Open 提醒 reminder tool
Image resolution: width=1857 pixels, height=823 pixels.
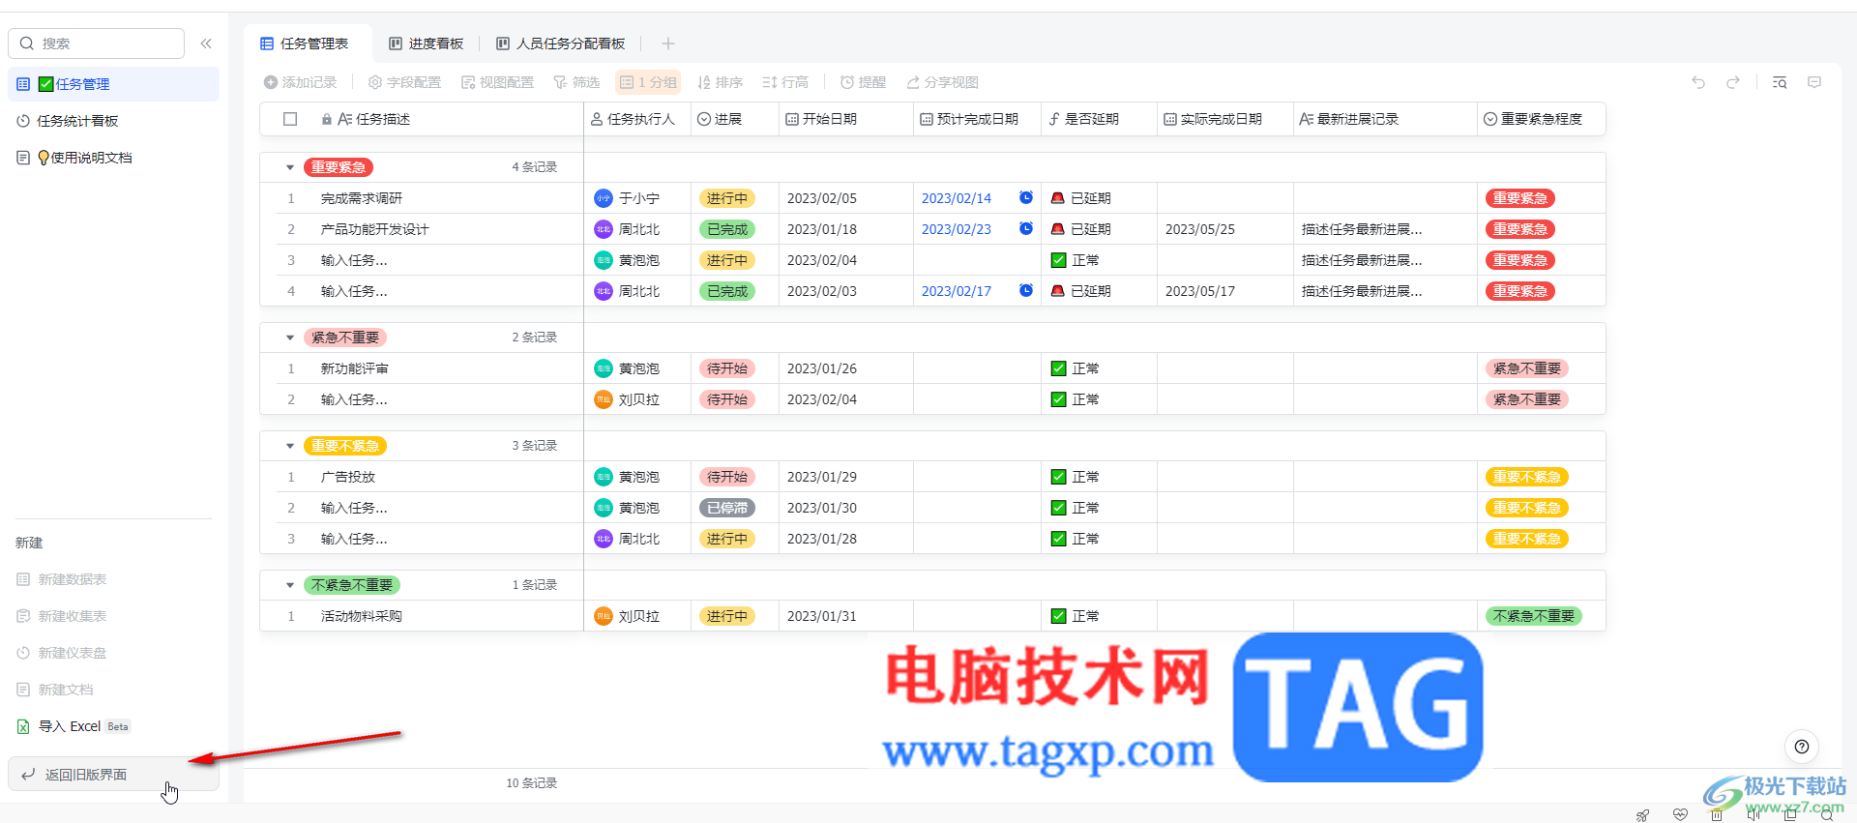[x=863, y=82]
